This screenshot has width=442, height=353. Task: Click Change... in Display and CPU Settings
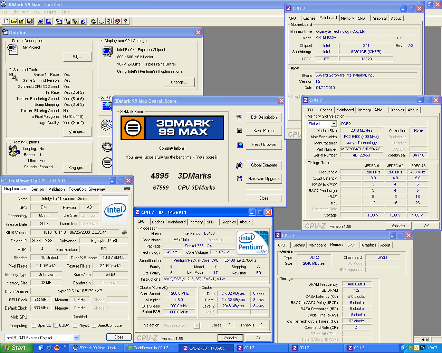(x=179, y=82)
